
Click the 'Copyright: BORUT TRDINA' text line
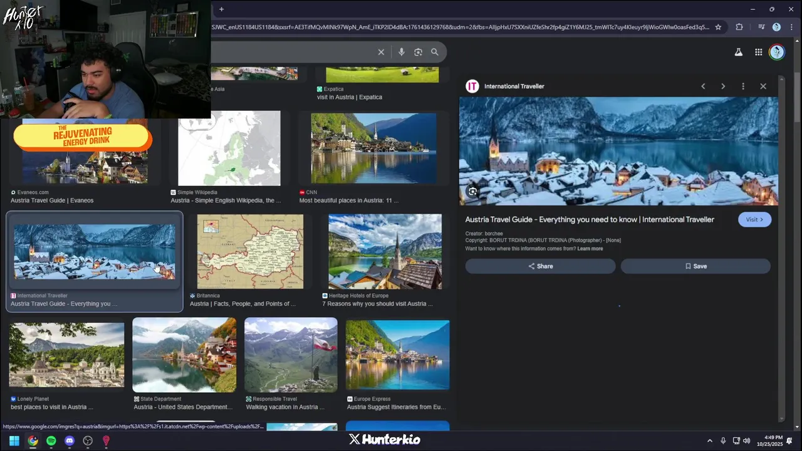tap(543, 241)
